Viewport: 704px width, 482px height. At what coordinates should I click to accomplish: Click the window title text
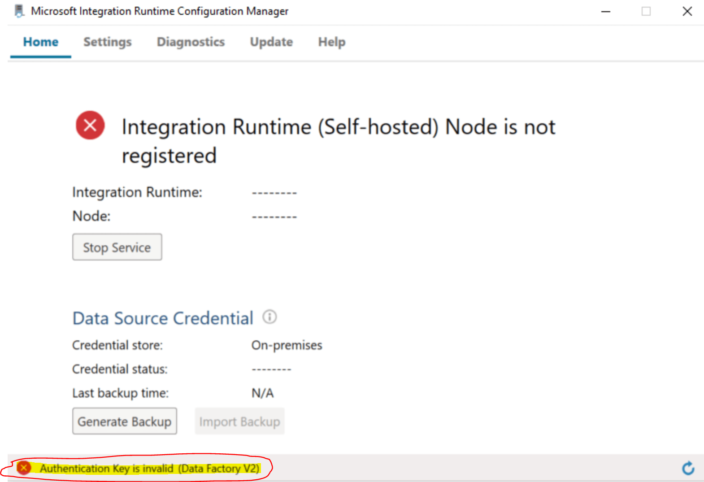[160, 11]
